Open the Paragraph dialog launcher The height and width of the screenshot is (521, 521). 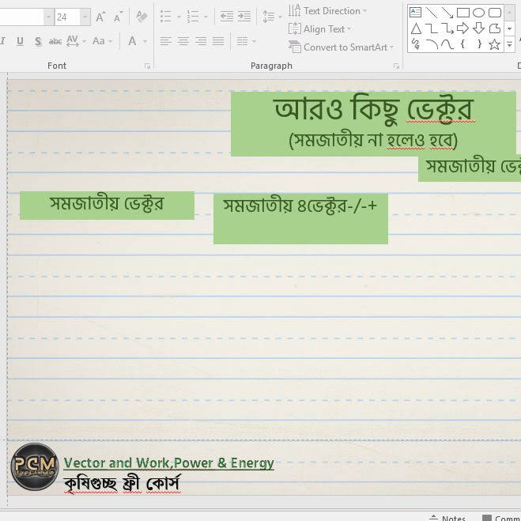click(x=395, y=66)
